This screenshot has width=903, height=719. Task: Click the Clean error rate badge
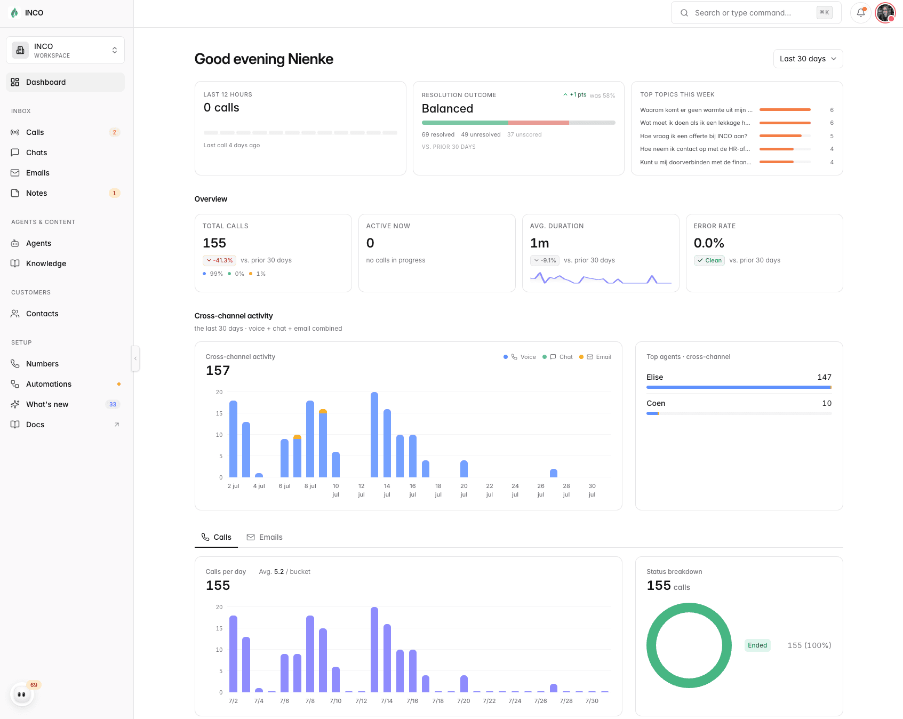tap(709, 260)
